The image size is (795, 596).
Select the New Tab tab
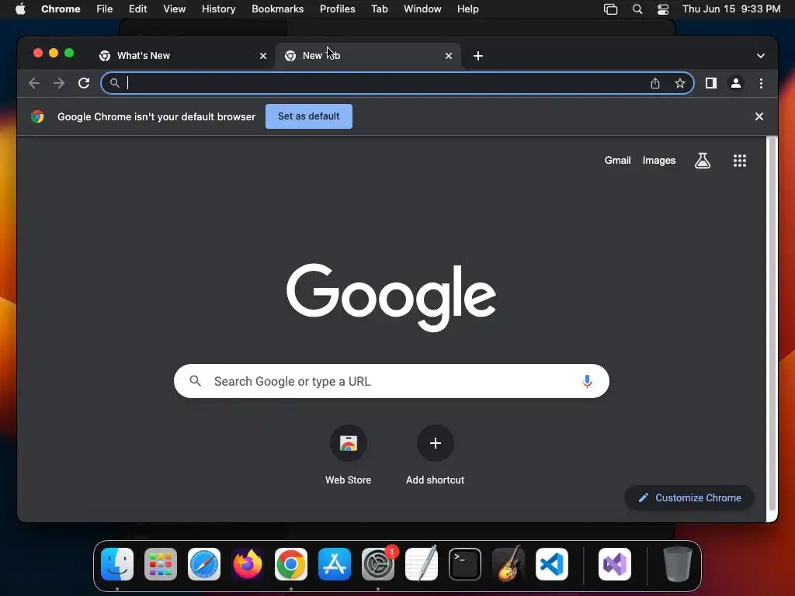[367, 56]
